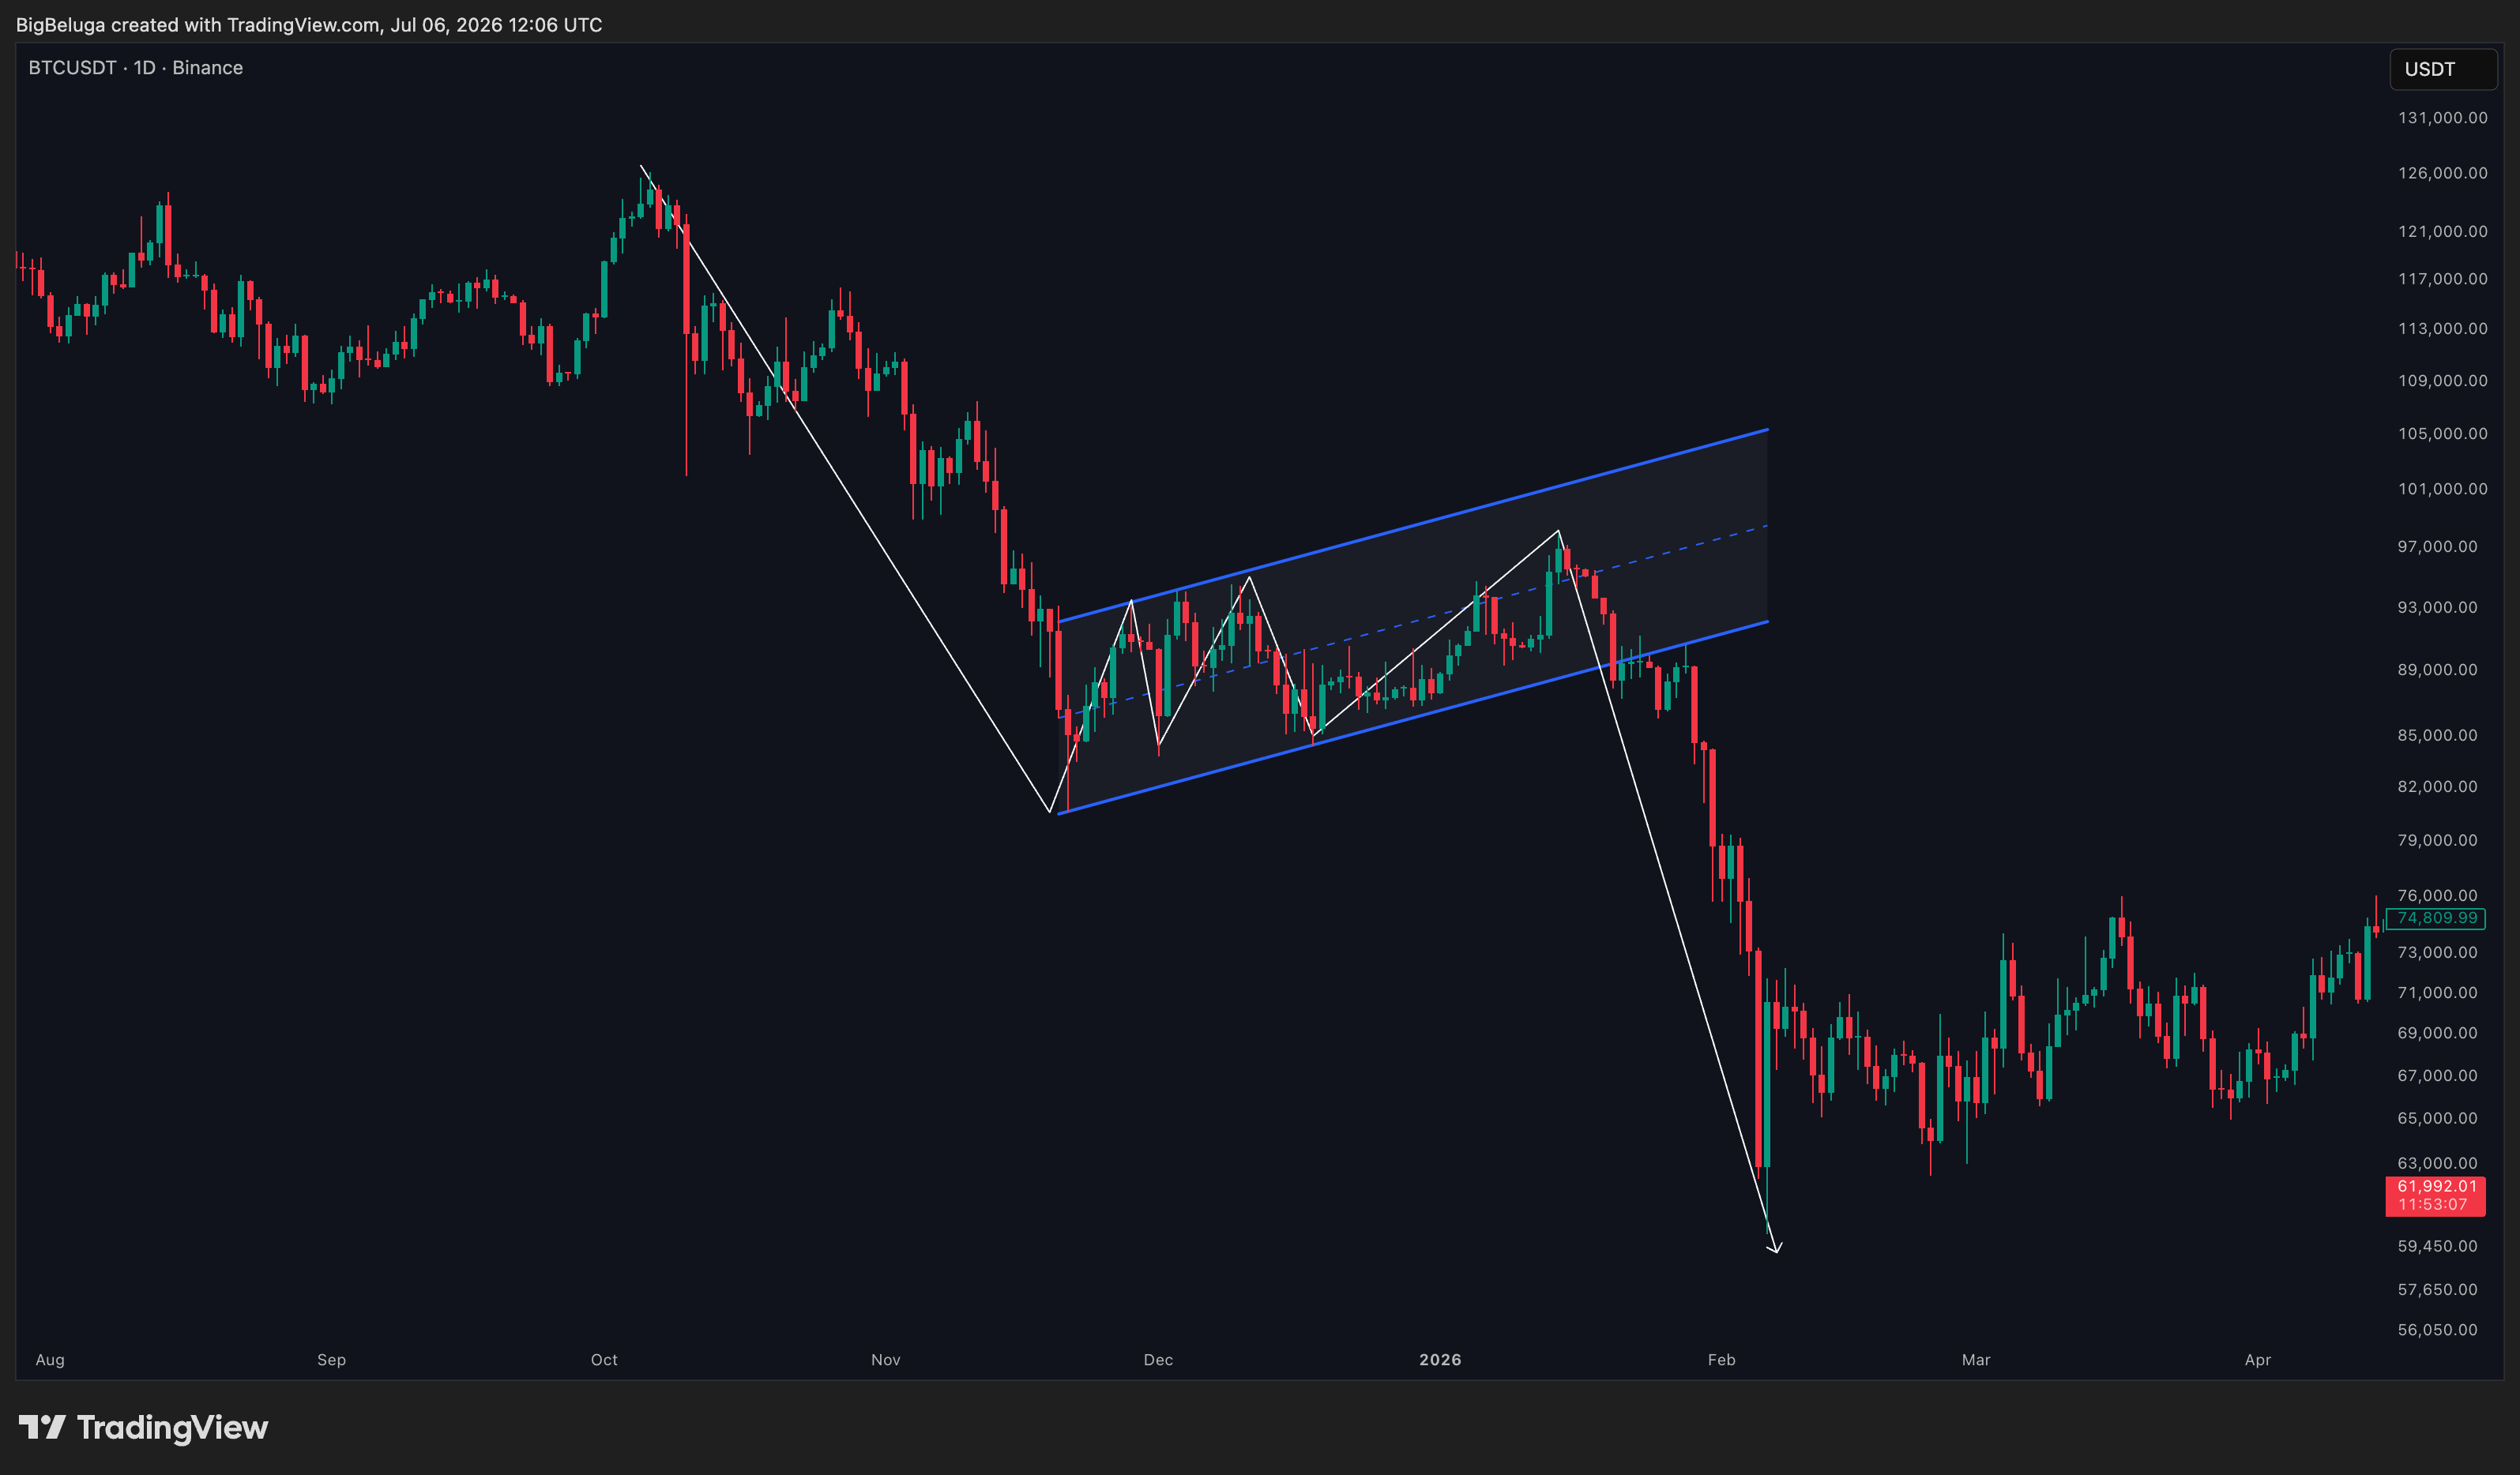Click the 85,000.00 price axis label
This screenshot has height=1475, width=2520.
click(2437, 735)
